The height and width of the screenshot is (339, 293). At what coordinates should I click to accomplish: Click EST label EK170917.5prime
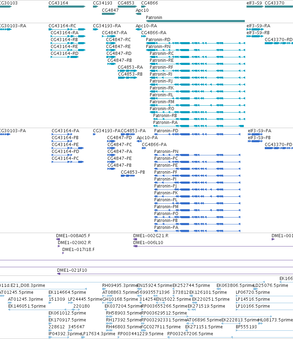click(x=67, y=320)
